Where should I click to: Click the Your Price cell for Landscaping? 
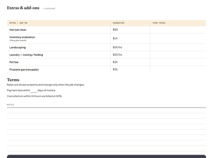[x=178, y=47]
